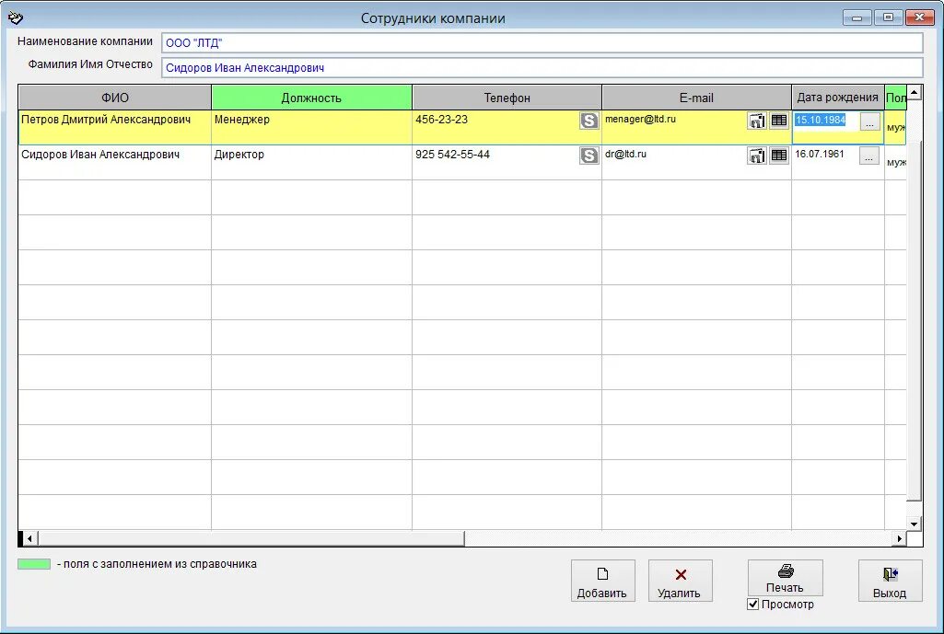Click the application icon in the title bar
Screen dimensions: 944x634
point(16,18)
